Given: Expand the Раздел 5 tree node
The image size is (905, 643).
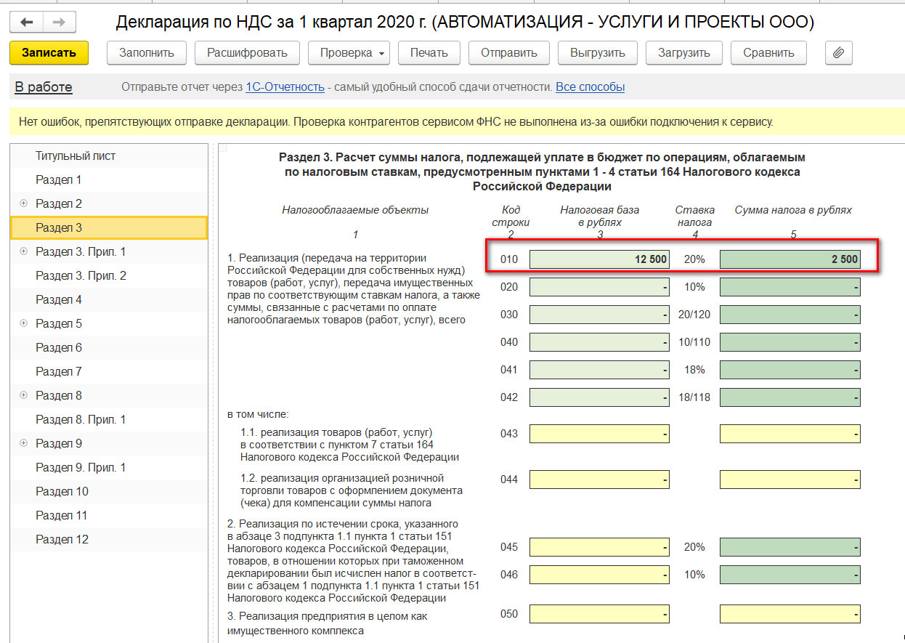Looking at the screenshot, I should pyautogui.click(x=23, y=323).
